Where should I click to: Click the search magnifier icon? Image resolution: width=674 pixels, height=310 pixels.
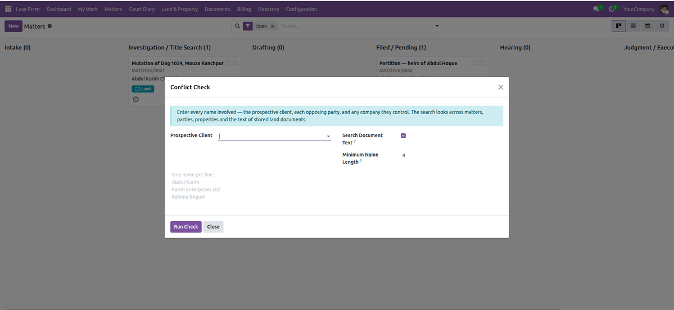tap(237, 26)
